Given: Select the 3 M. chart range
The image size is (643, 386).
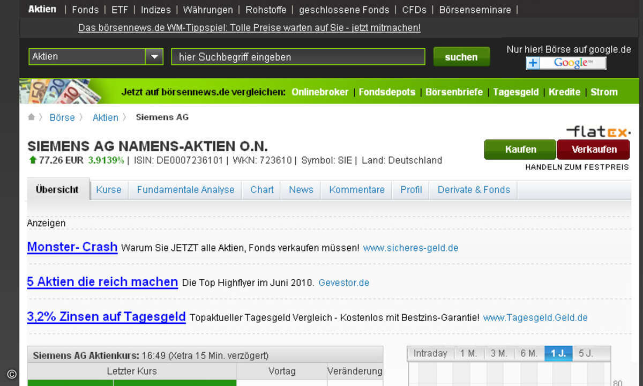Looking at the screenshot, I should [498, 353].
